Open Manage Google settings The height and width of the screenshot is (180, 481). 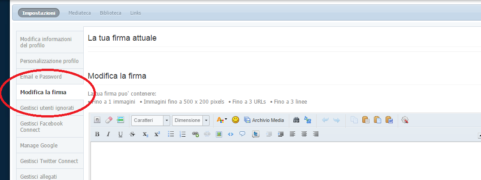(x=50, y=146)
